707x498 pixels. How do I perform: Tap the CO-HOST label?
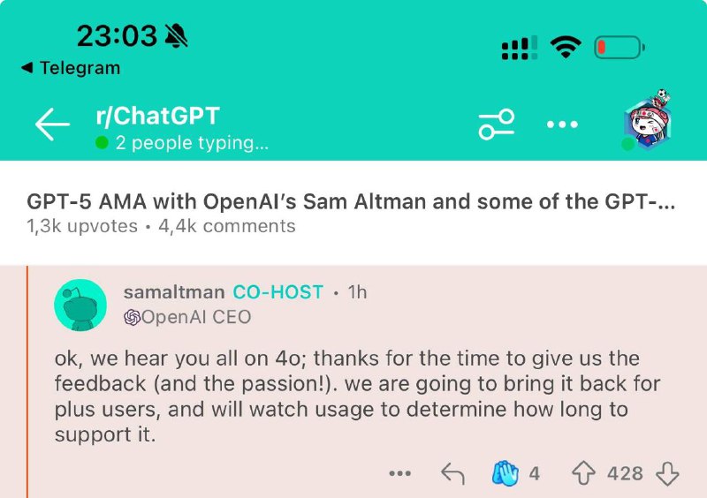tap(277, 292)
